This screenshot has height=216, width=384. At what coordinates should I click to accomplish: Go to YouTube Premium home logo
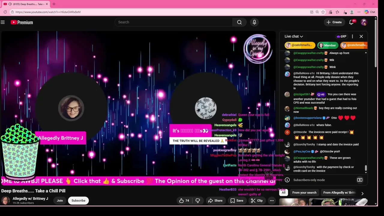[22, 22]
